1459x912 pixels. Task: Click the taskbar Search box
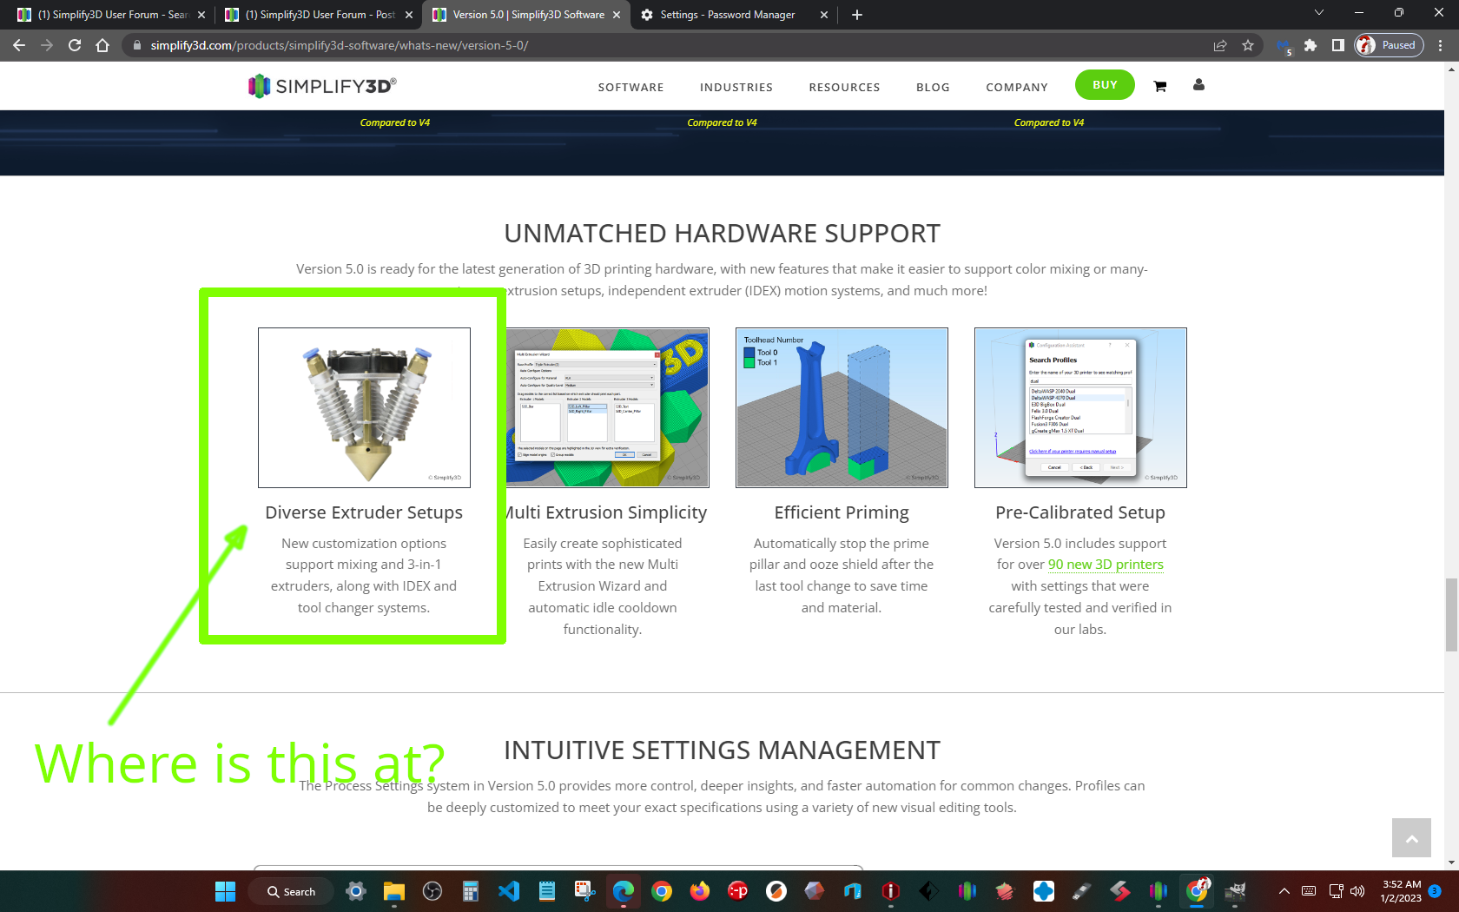pyautogui.click(x=291, y=892)
